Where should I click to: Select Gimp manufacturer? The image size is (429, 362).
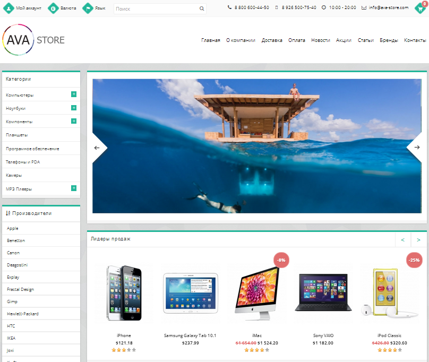(x=12, y=301)
